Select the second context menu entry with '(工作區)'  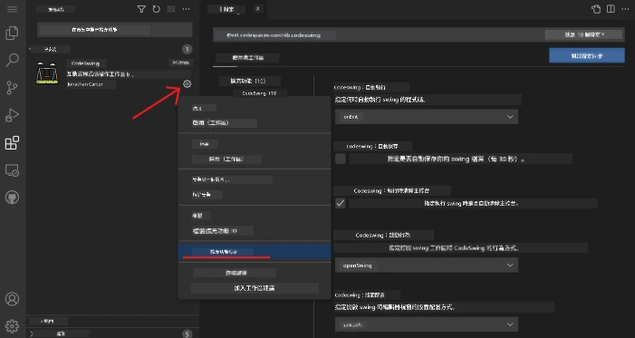click(255, 123)
